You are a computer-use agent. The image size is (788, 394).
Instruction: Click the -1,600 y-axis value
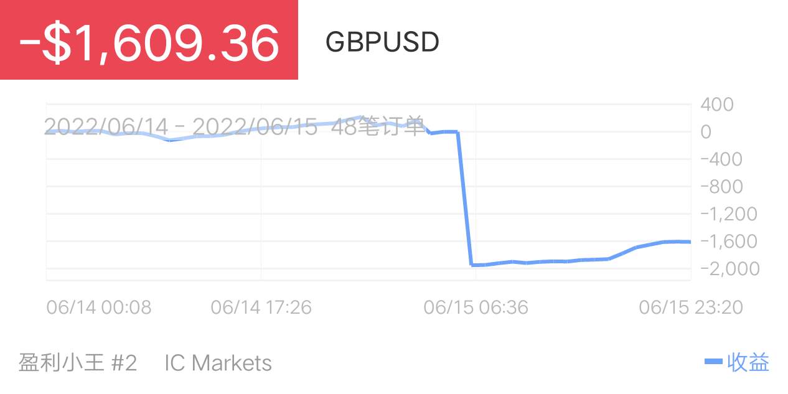coord(729,242)
